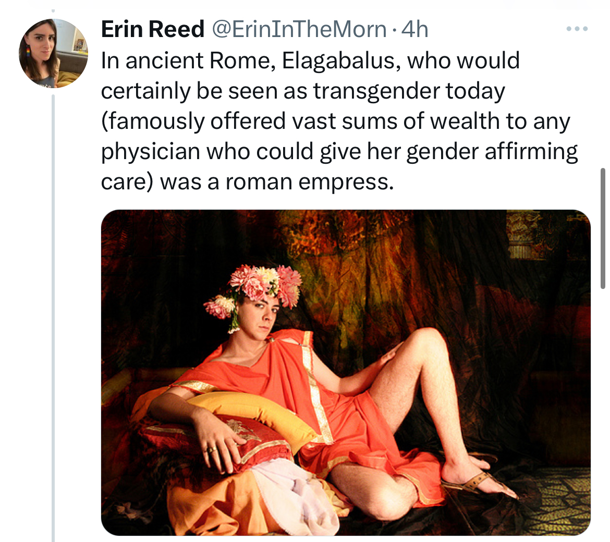
Task: Click the @ErinInTheMorn handle
Action: click(x=298, y=29)
